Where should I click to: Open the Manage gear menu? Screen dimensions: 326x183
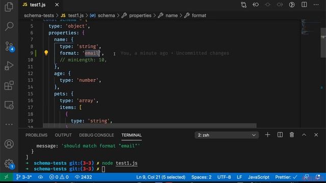coord(9,164)
